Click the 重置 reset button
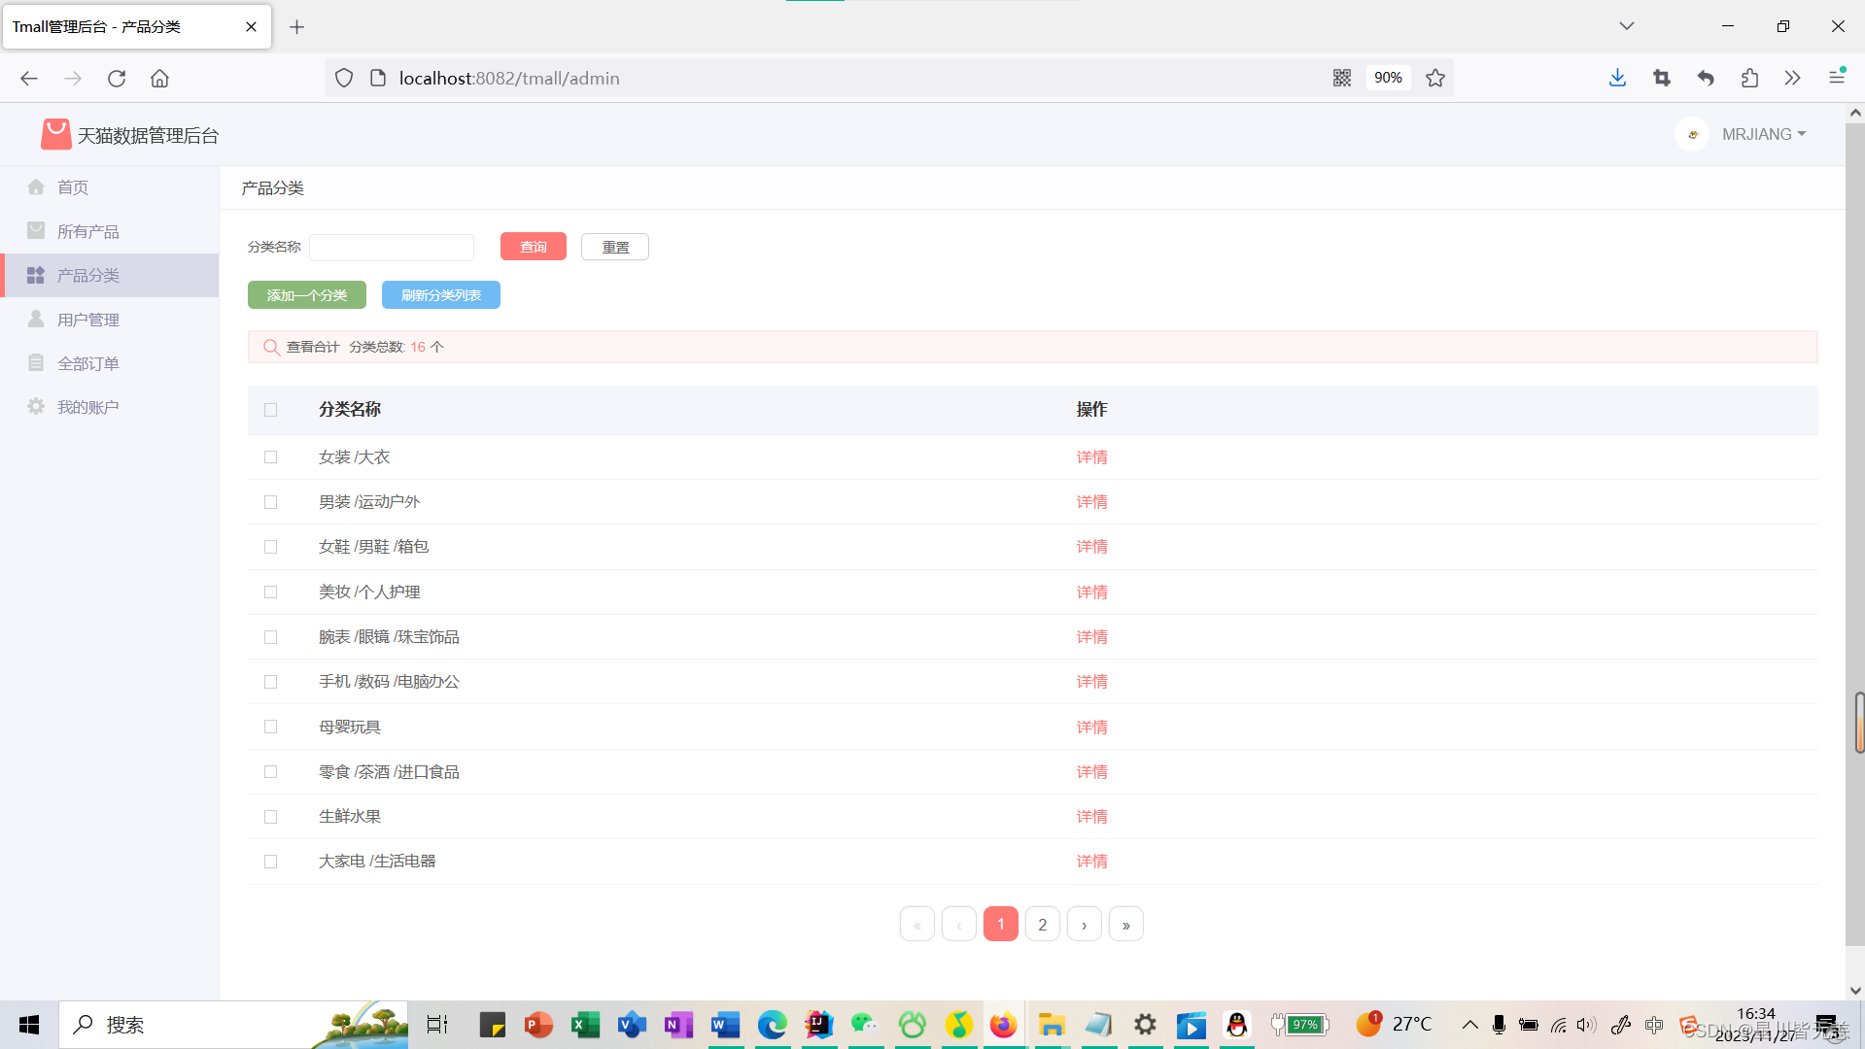 click(615, 247)
